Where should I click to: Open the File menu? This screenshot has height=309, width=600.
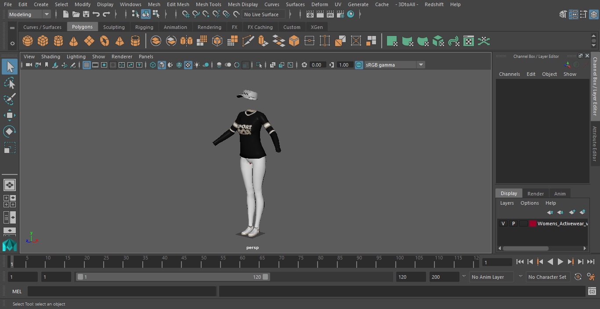[x=8, y=4]
